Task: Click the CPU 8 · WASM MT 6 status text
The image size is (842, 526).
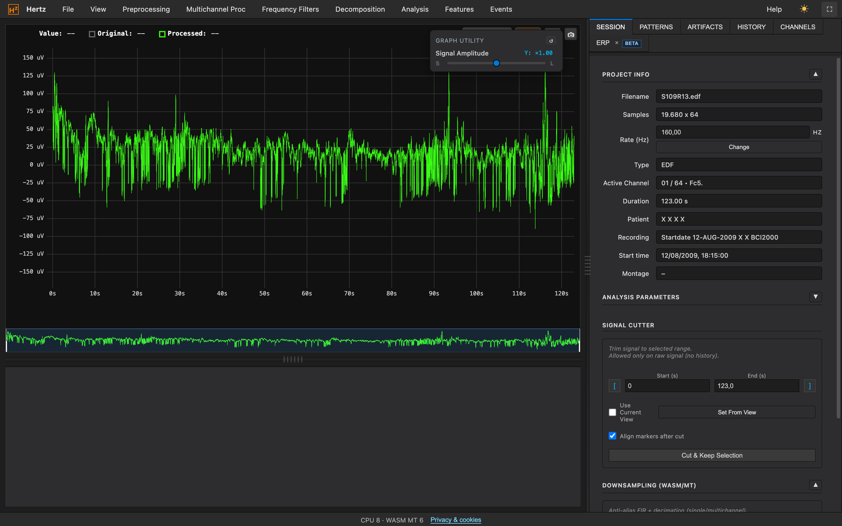Action: pyautogui.click(x=392, y=520)
